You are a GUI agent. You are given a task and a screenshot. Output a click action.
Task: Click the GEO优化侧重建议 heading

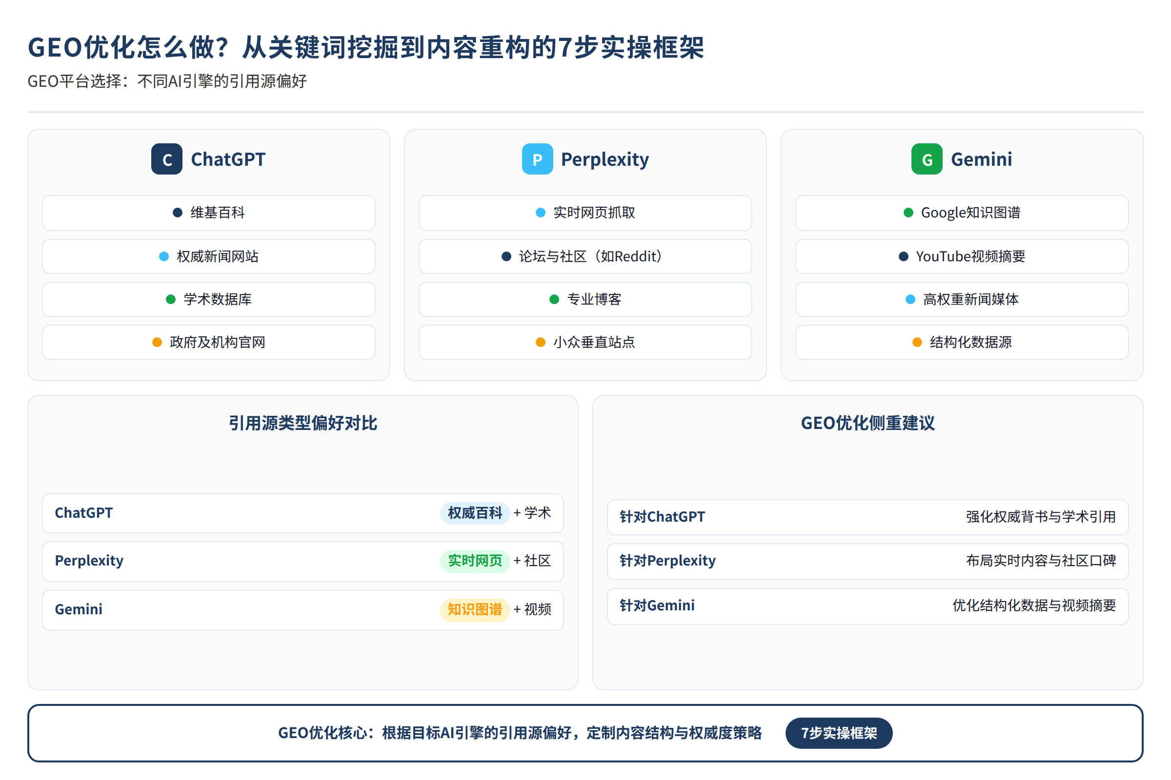[x=868, y=423]
